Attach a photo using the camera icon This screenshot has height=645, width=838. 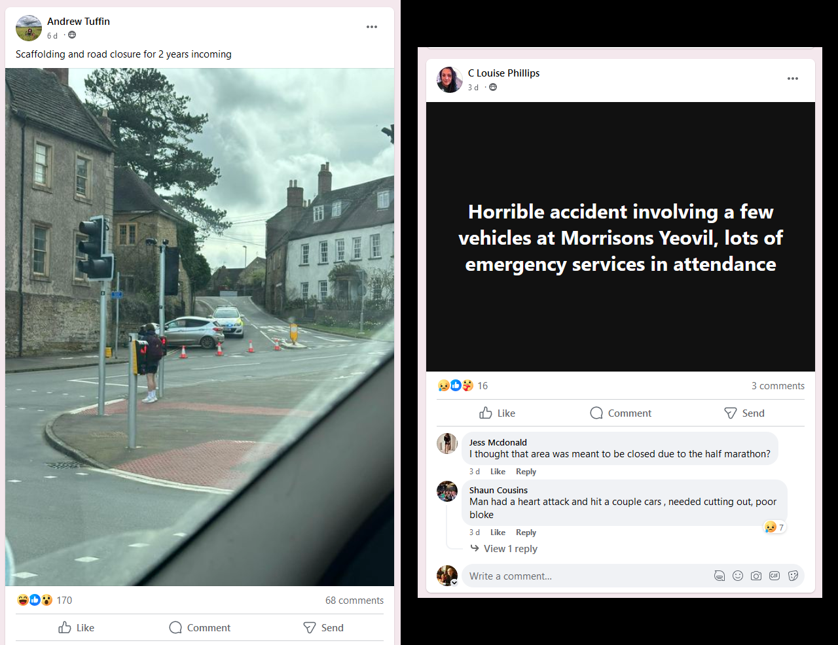(x=756, y=576)
